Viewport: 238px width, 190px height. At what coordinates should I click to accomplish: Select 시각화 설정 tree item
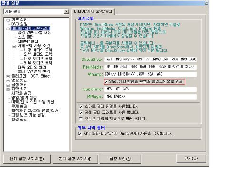click(x=21, y=93)
